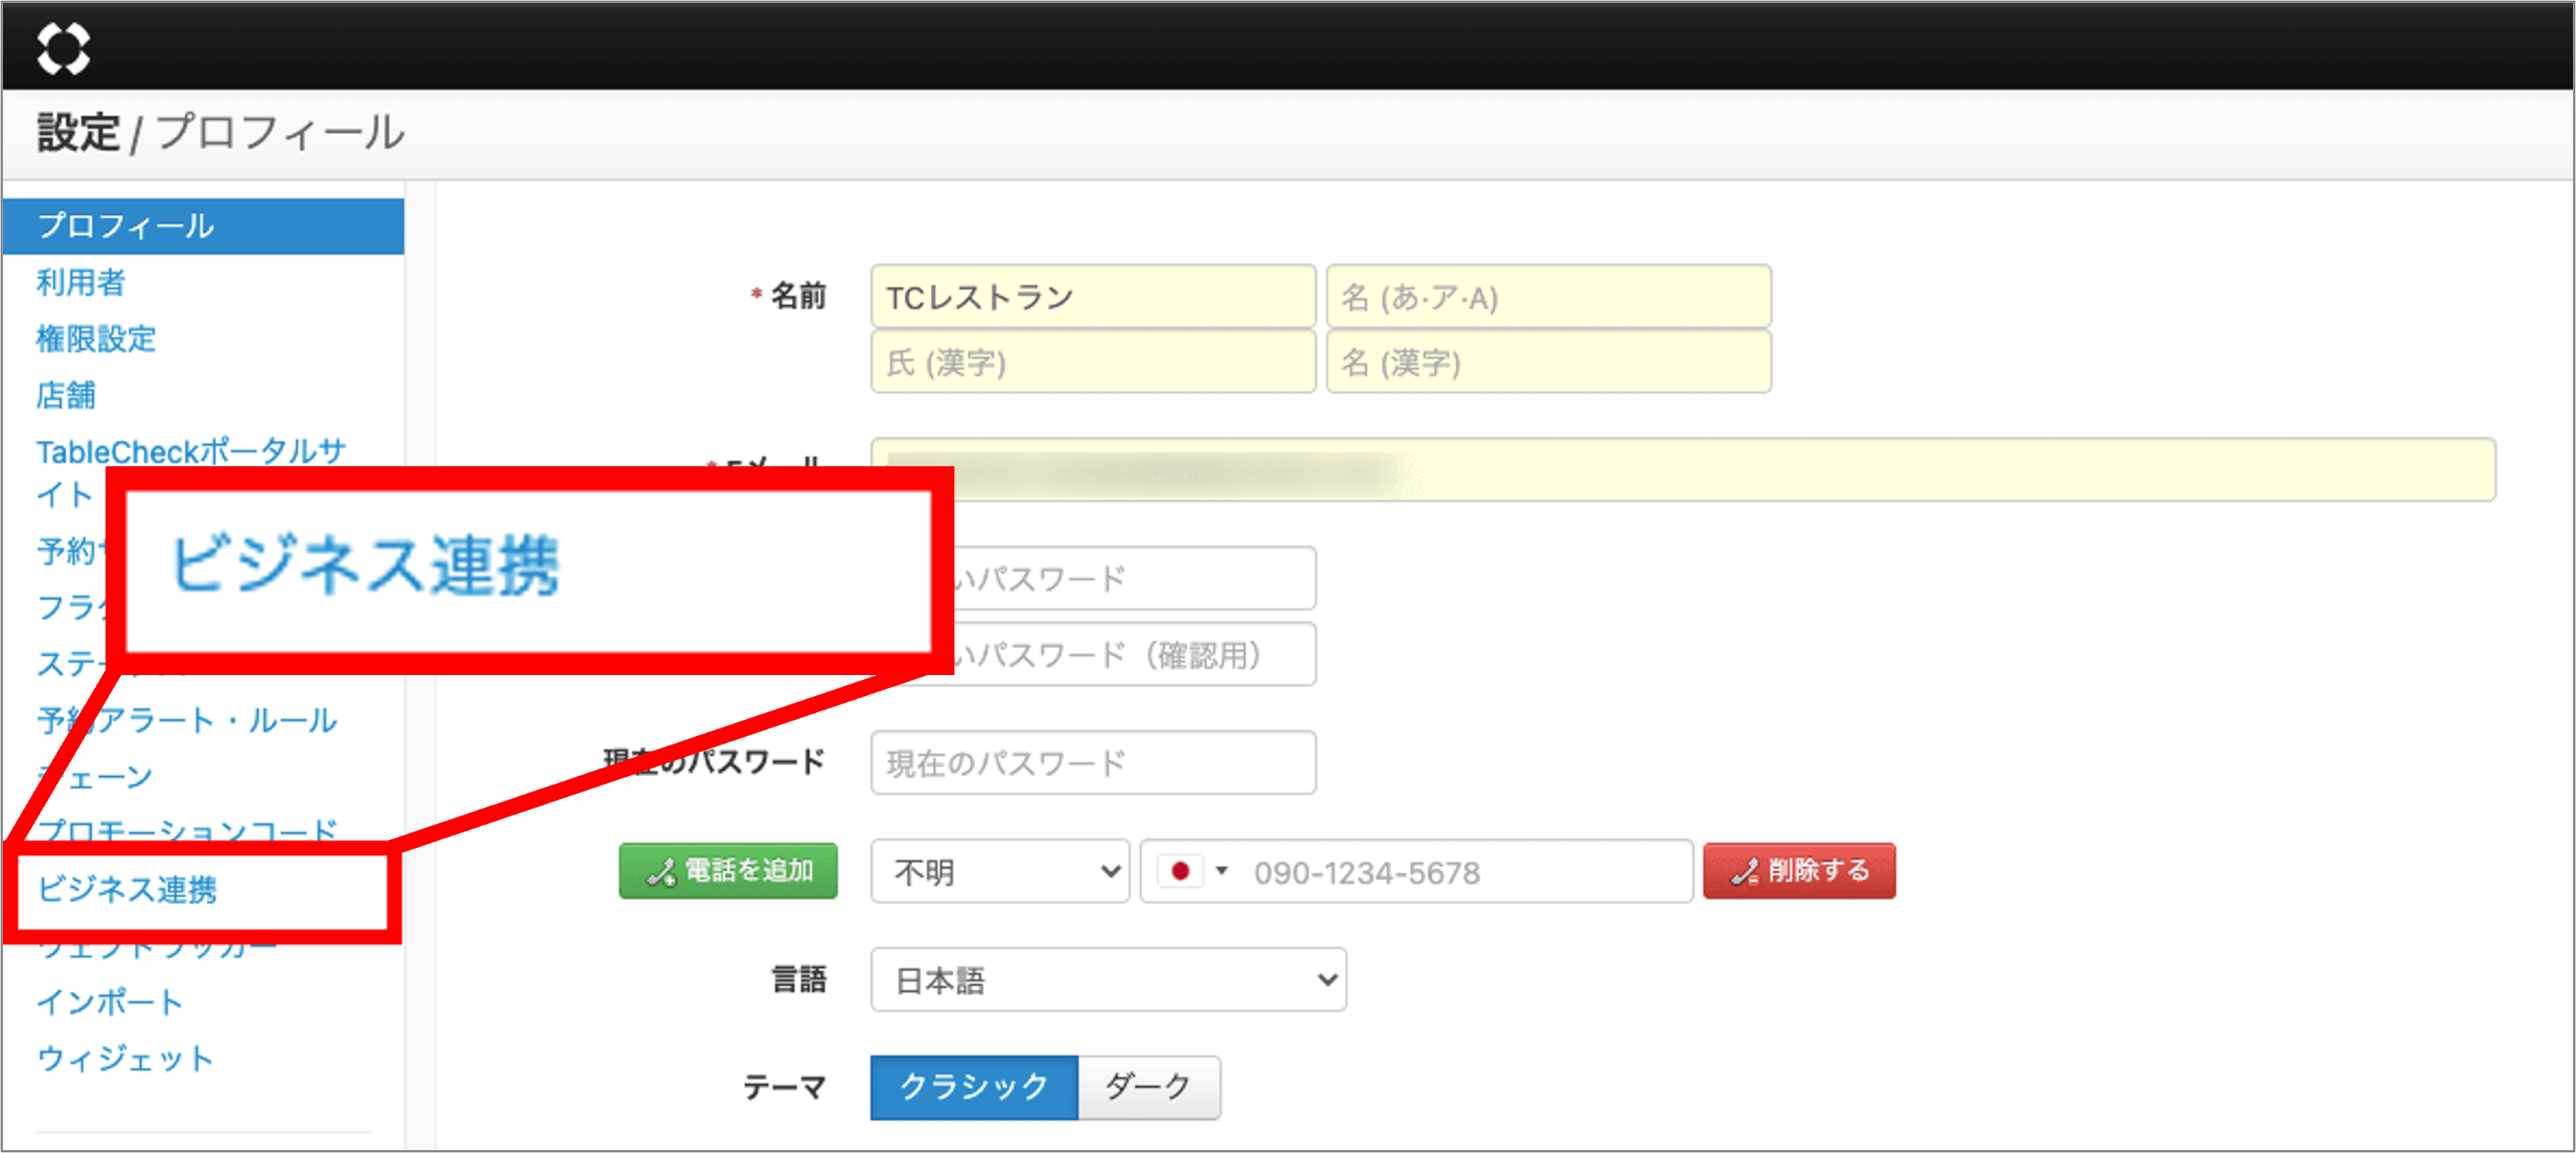This screenshot has height=1153, width=2576.
Task: Open the 権限設定 settings link
Action: 96,338
